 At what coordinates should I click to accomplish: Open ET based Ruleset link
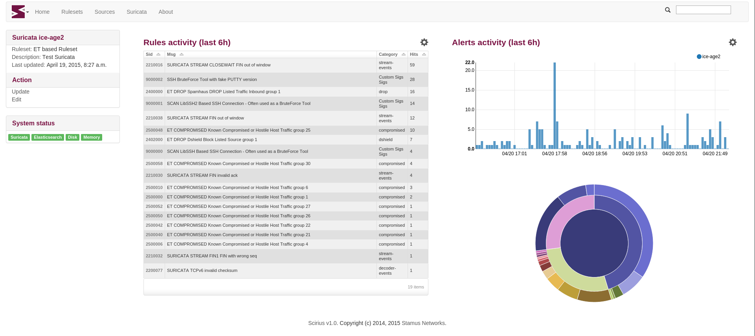pos(55,49)
